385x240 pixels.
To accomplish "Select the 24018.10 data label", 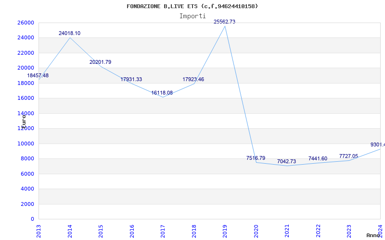I will click(x=69, y=33).
